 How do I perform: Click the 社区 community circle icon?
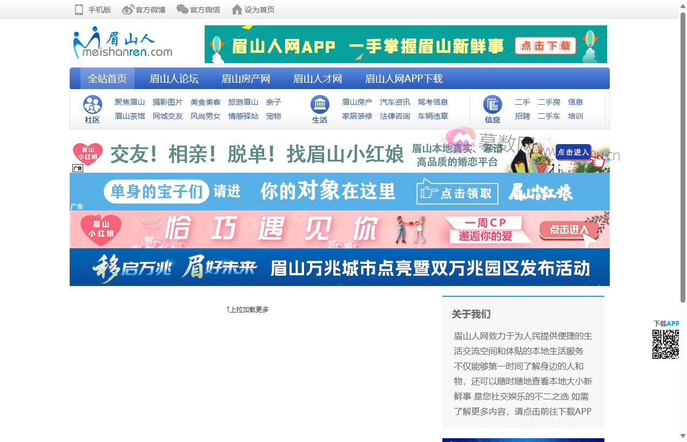[x=92, y=104]
